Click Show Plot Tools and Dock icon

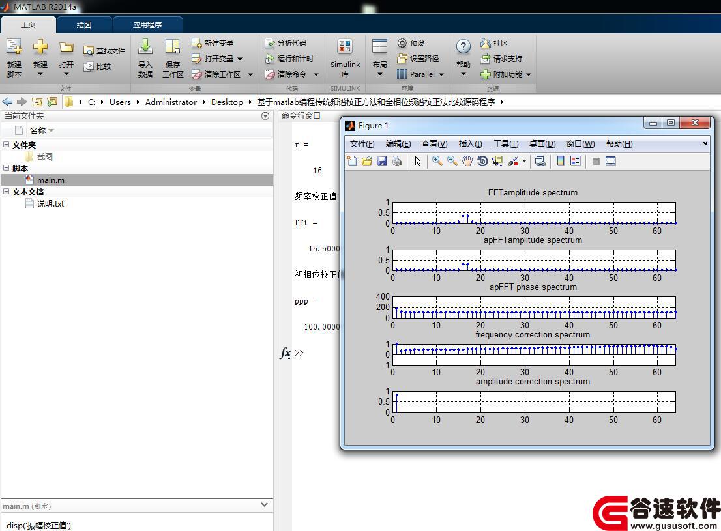coord(611,162)
